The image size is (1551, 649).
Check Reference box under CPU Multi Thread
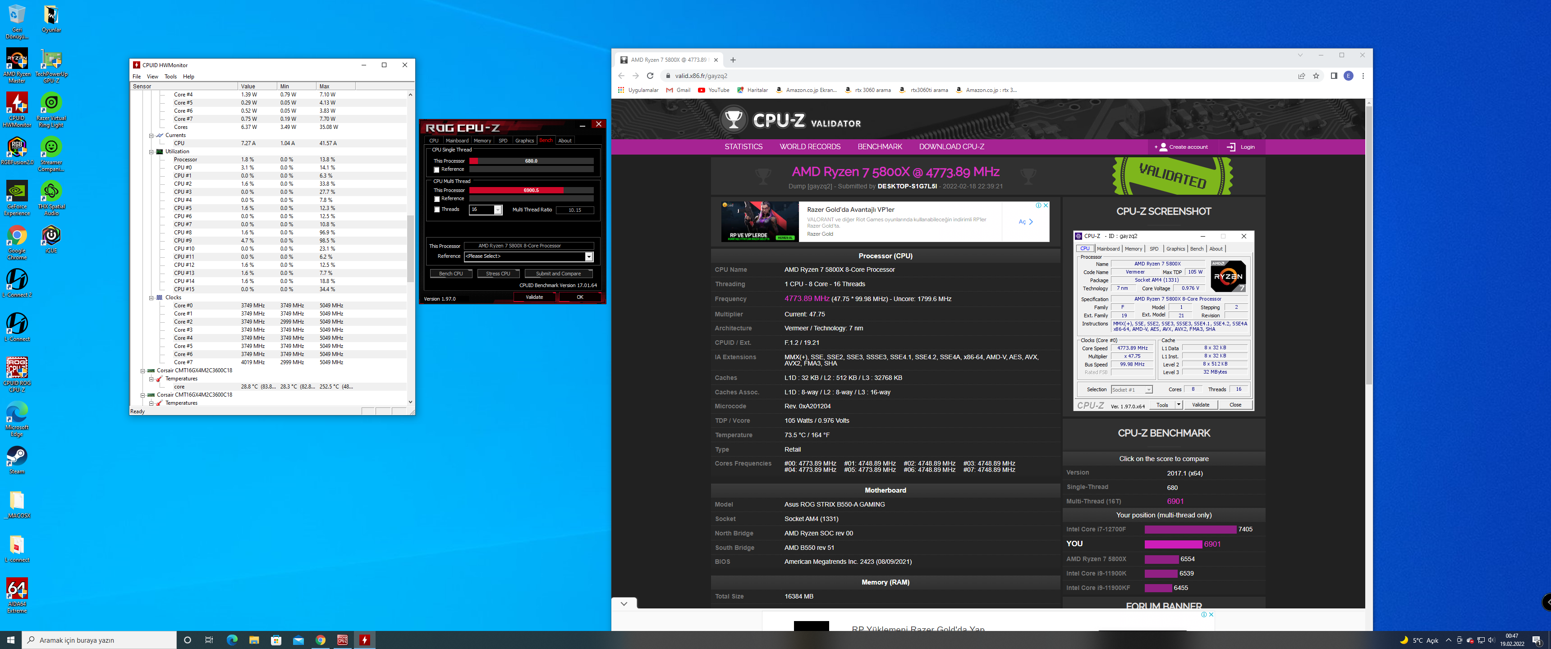click(x=436, y=199)
